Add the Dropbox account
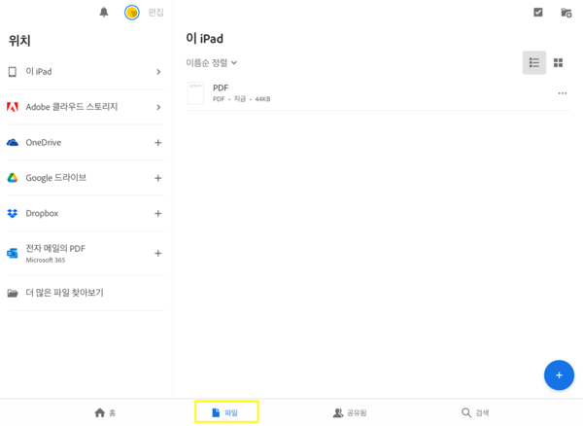583x426 pixels. [158, 213]
